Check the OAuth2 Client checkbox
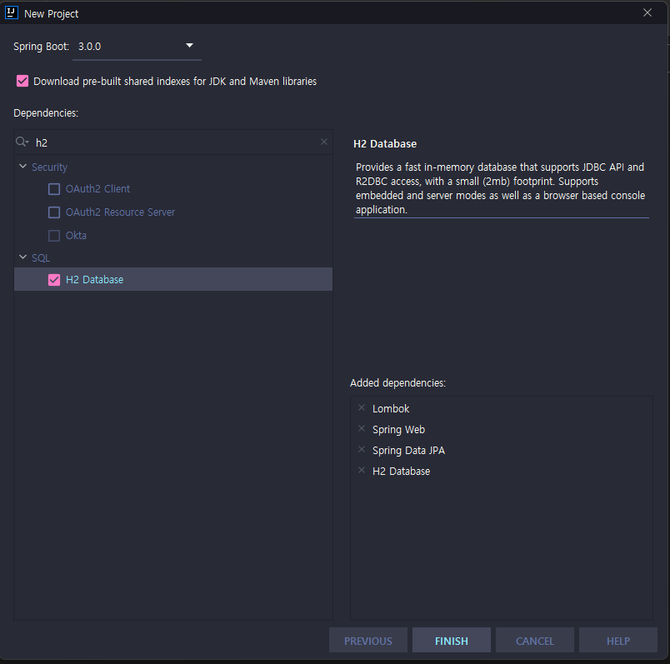670x664 pixels. (54, 189)
